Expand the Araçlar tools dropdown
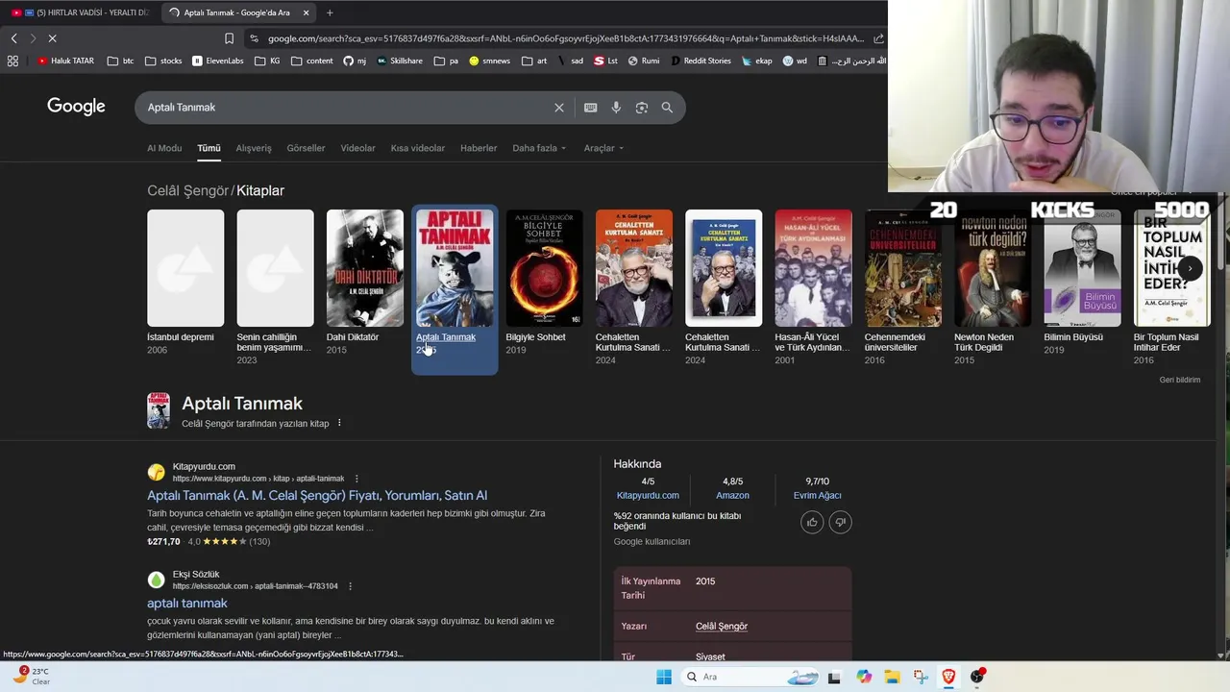The height and width of the screenshot is (692, 1230). (x=603, y=148)
